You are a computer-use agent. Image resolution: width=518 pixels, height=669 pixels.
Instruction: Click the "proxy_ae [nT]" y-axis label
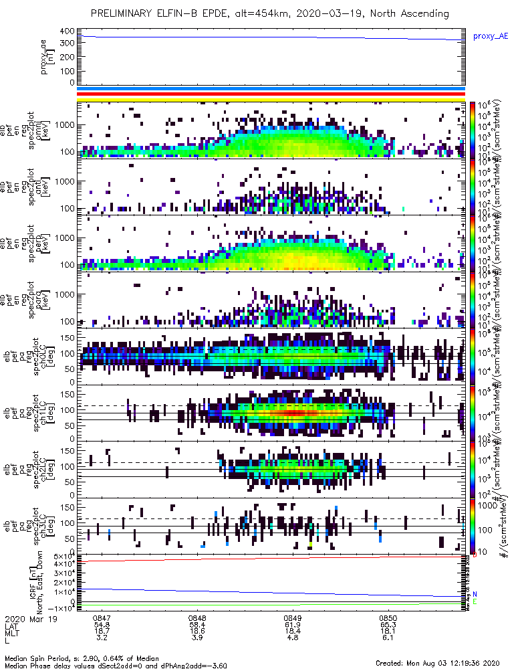[47, 57]
